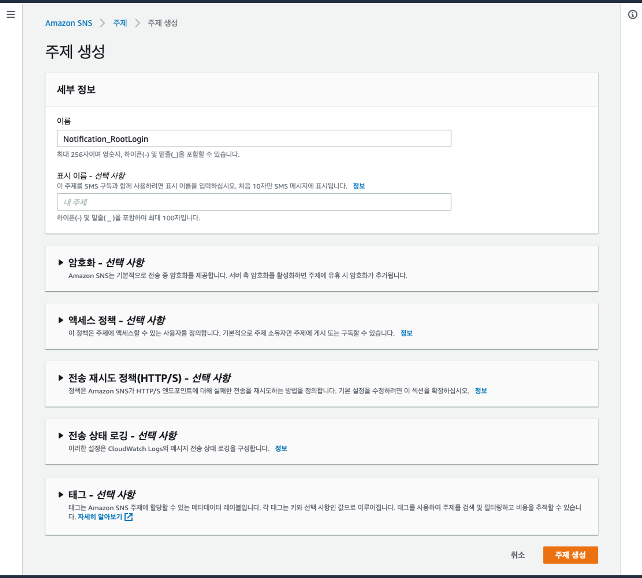642x578 pixels.
Task: Open 정보 link beside 표시 이름 description
Action: point(359,186)
